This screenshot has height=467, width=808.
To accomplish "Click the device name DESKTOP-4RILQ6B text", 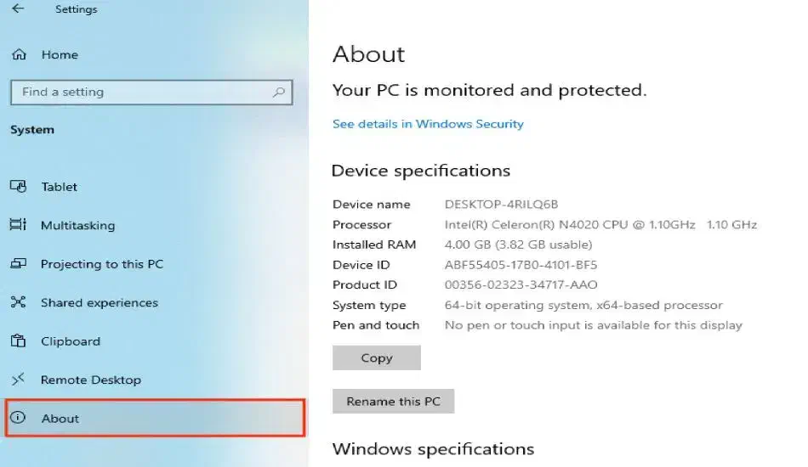I will click(501, 205).
